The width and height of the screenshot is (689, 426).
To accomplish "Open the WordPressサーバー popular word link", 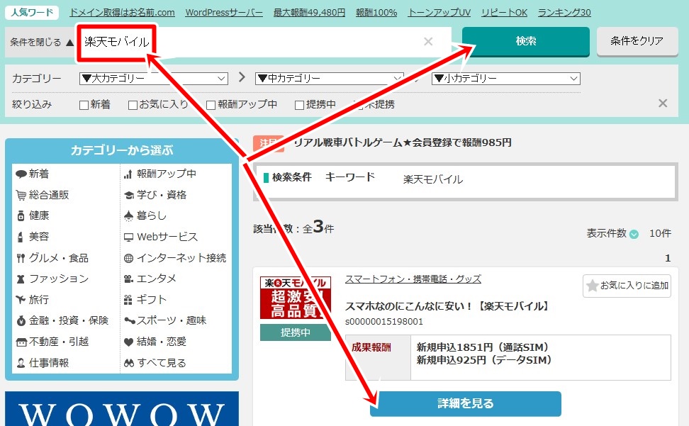I will click(x=224, y=13).
